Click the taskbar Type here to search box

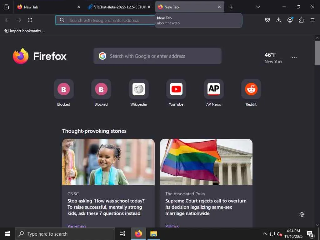click(x=65, y=234)
